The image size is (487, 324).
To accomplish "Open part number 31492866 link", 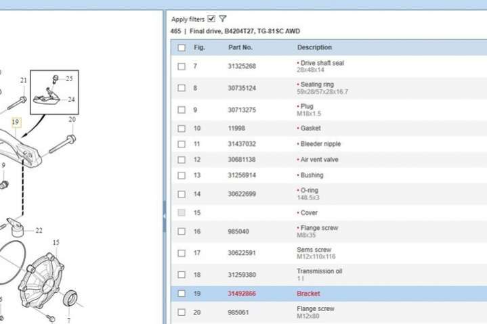I will 242,294.
